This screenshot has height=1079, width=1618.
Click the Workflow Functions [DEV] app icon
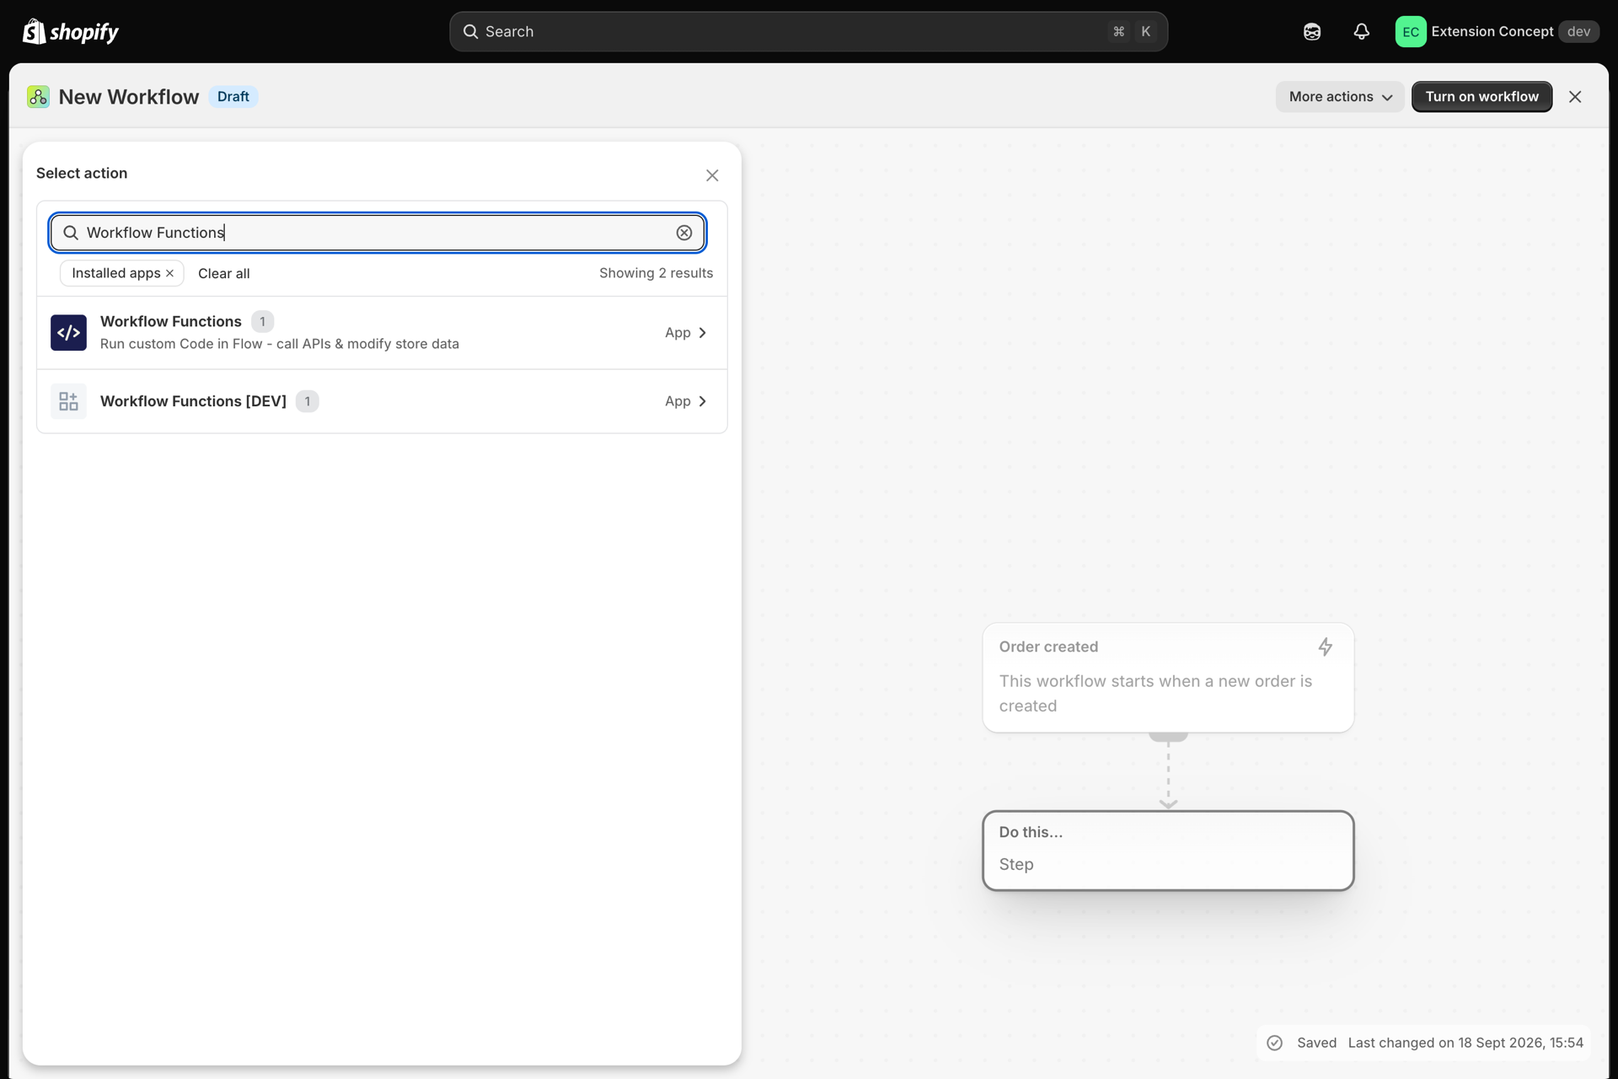[x=68, y=401]
